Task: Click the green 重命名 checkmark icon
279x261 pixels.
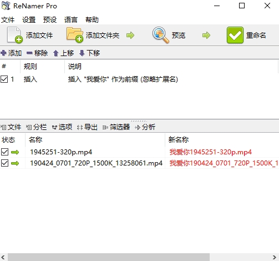Action: pos(235,35)
